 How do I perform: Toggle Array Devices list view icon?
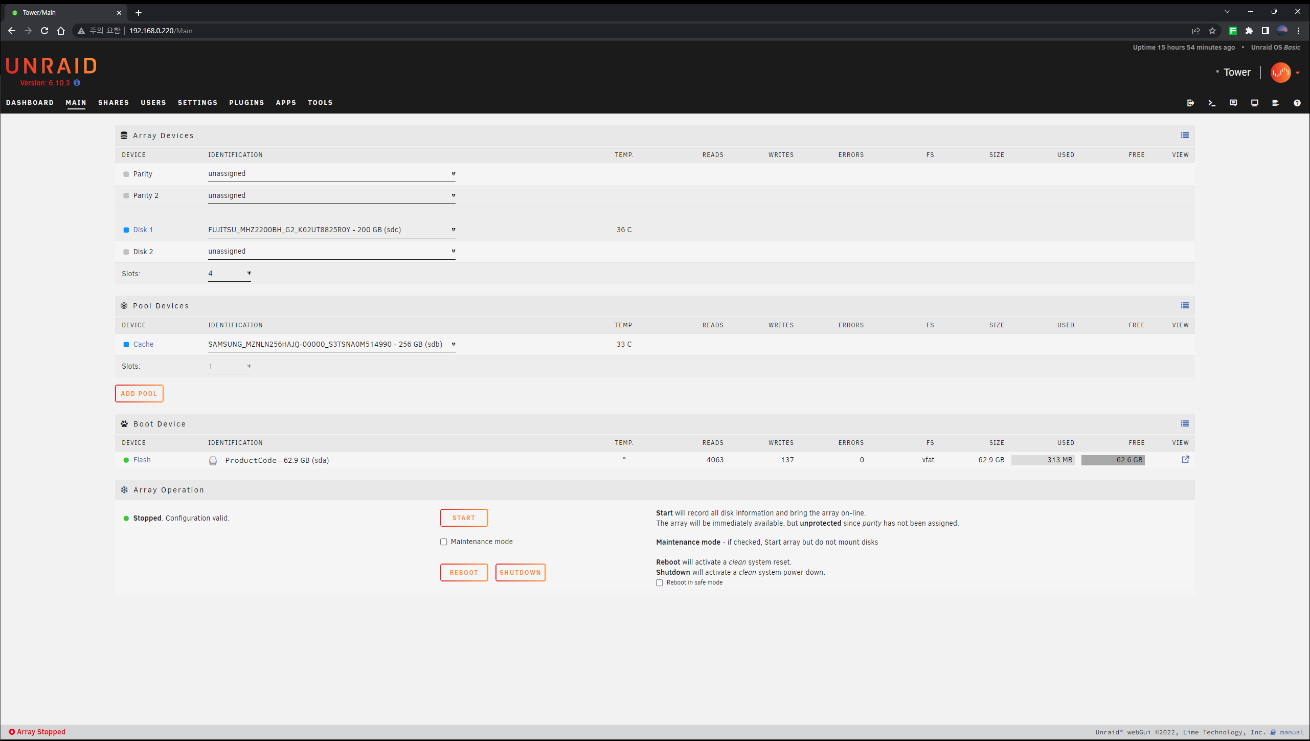(1185, 135)
